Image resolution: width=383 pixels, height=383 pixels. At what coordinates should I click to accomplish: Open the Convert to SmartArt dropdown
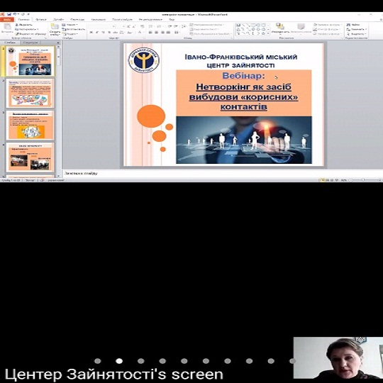coord(211,34)
